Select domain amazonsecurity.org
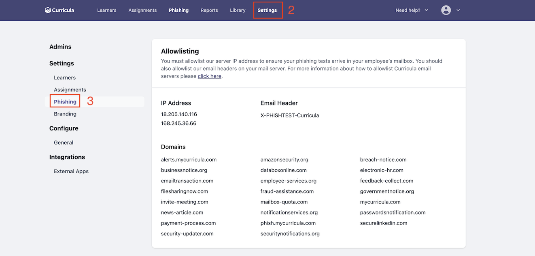This screenshot has width=535, height=256. [x=284, y=159]
